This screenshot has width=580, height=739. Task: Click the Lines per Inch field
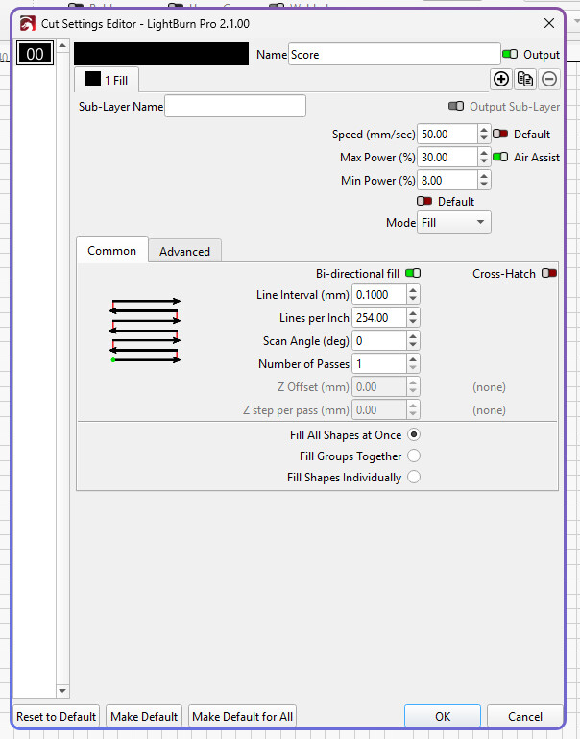pyautogui.click(x=379, y=318)
